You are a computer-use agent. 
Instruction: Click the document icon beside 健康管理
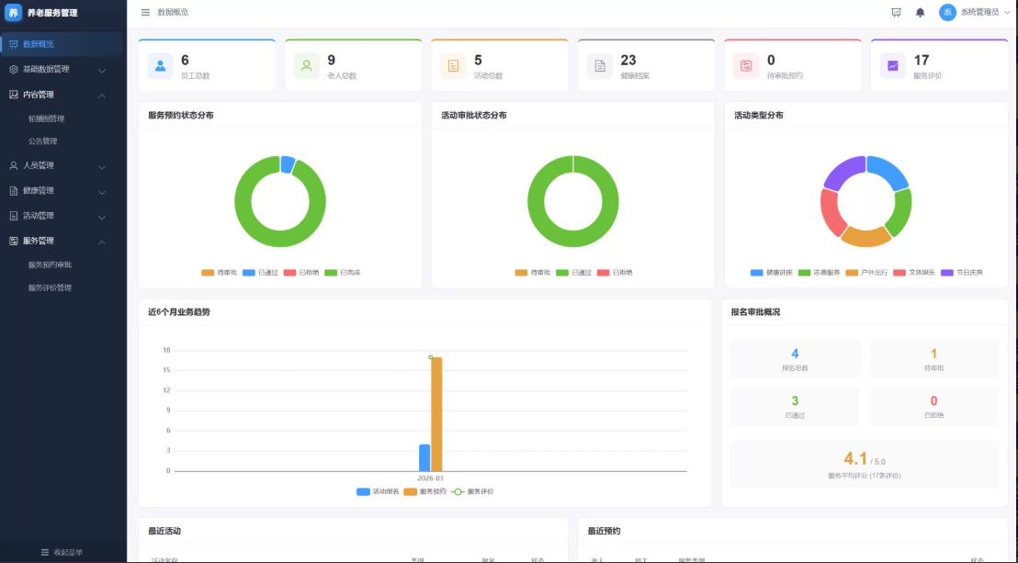pos(14,191)
